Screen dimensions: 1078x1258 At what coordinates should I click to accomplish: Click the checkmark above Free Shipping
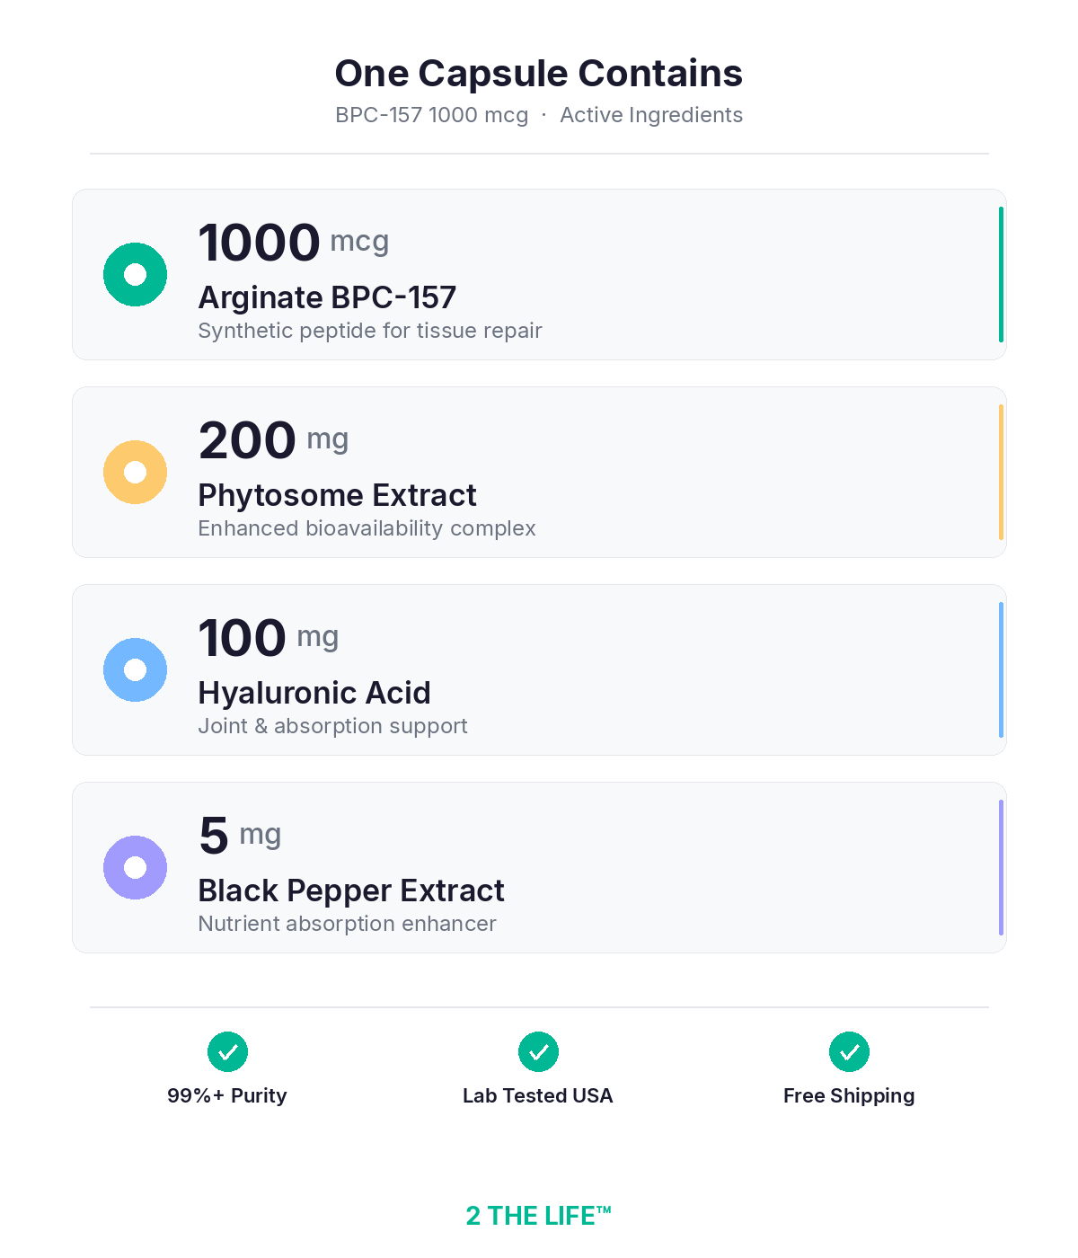849,1051
